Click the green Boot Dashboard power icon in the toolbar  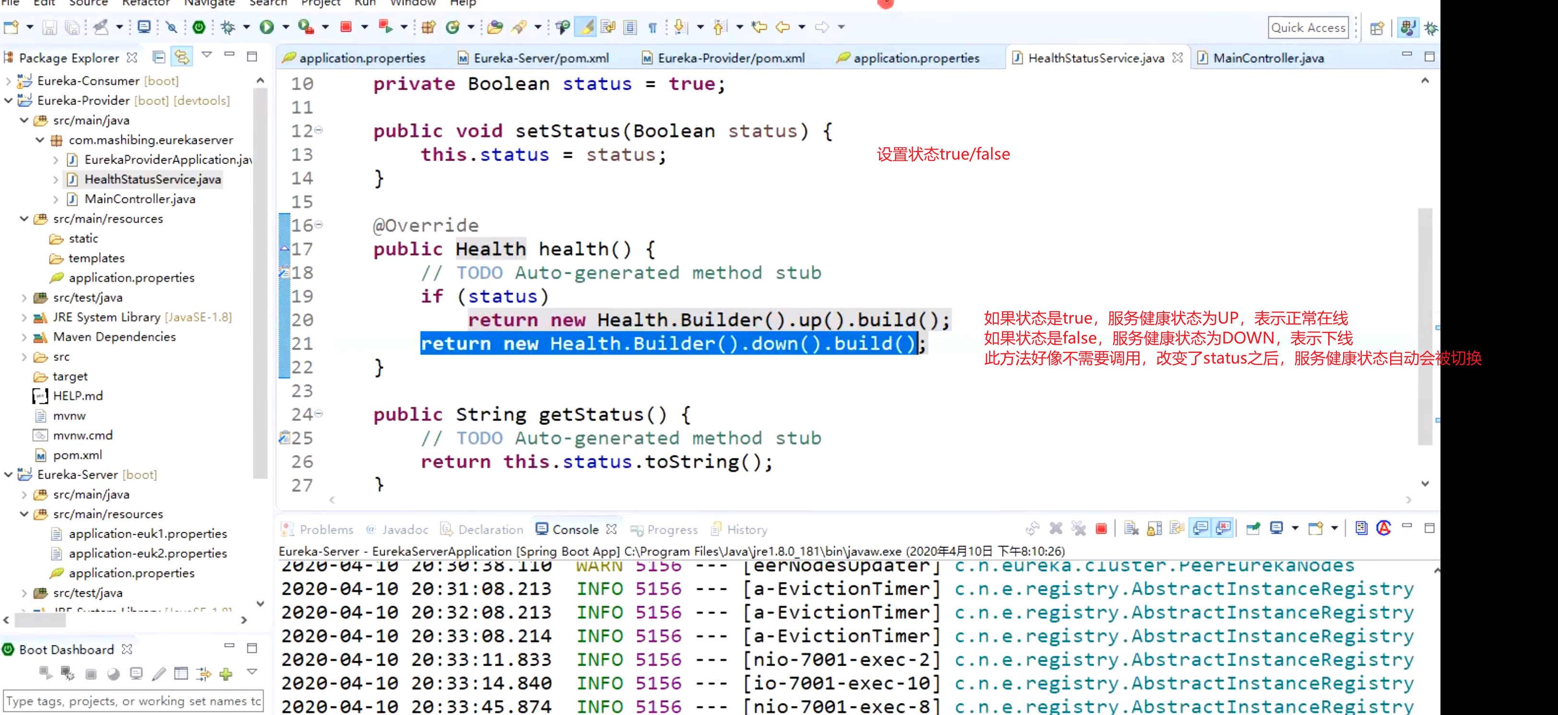click(199, 26)
